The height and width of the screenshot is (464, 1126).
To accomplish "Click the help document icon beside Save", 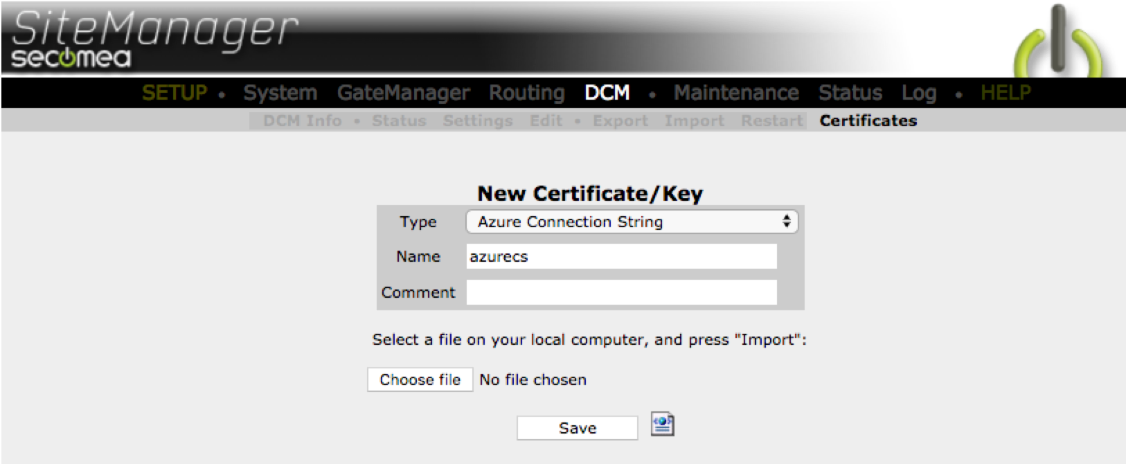I will pyautogui.click(x=663, y=424).
